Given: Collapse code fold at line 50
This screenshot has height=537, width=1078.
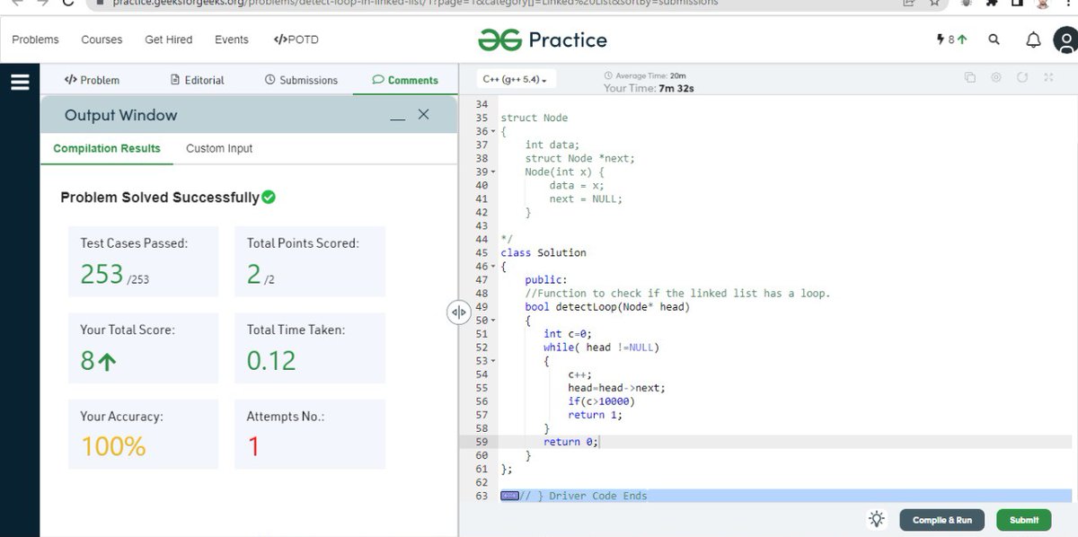Looking at the screenshot, I should 492,321.
